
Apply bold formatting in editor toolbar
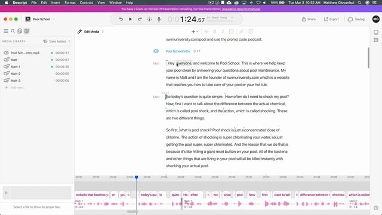(x=215, y=32)
